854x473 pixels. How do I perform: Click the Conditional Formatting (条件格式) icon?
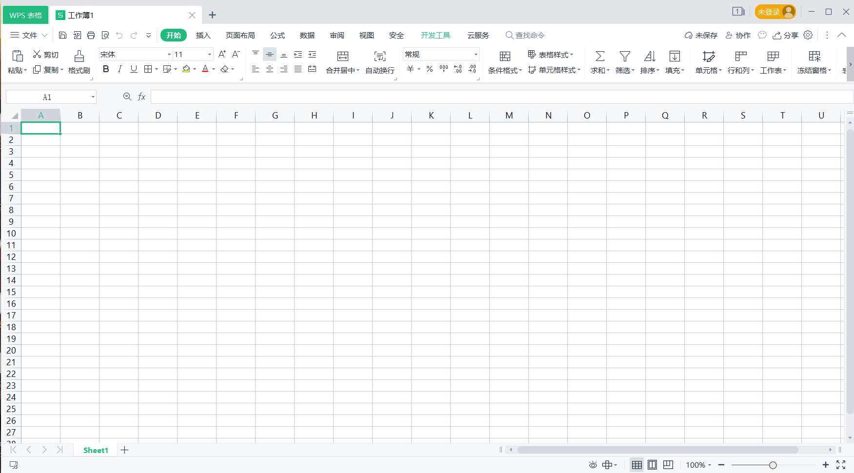pyautogui.click(x=505, y=56)
